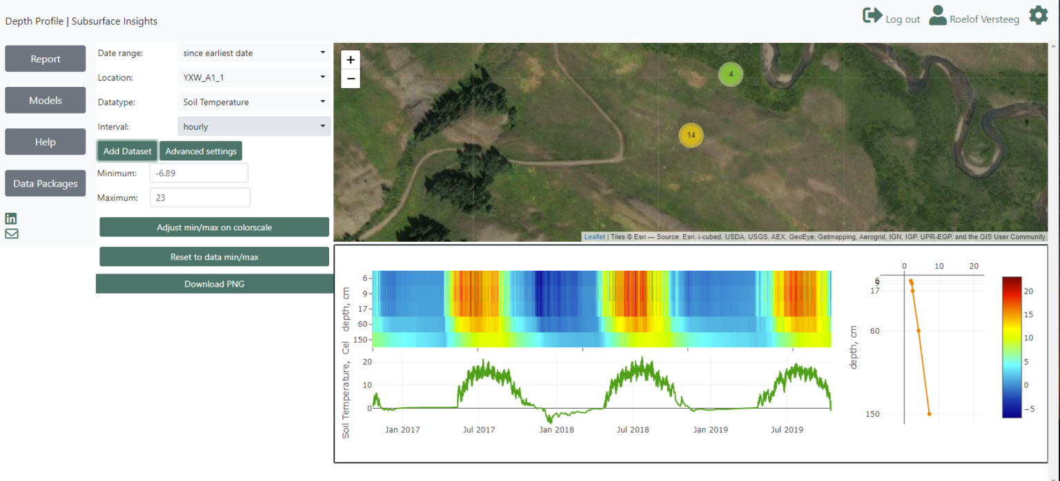
Task: Click the email envelope icon in the sidebar
Action: click(10, 234)
